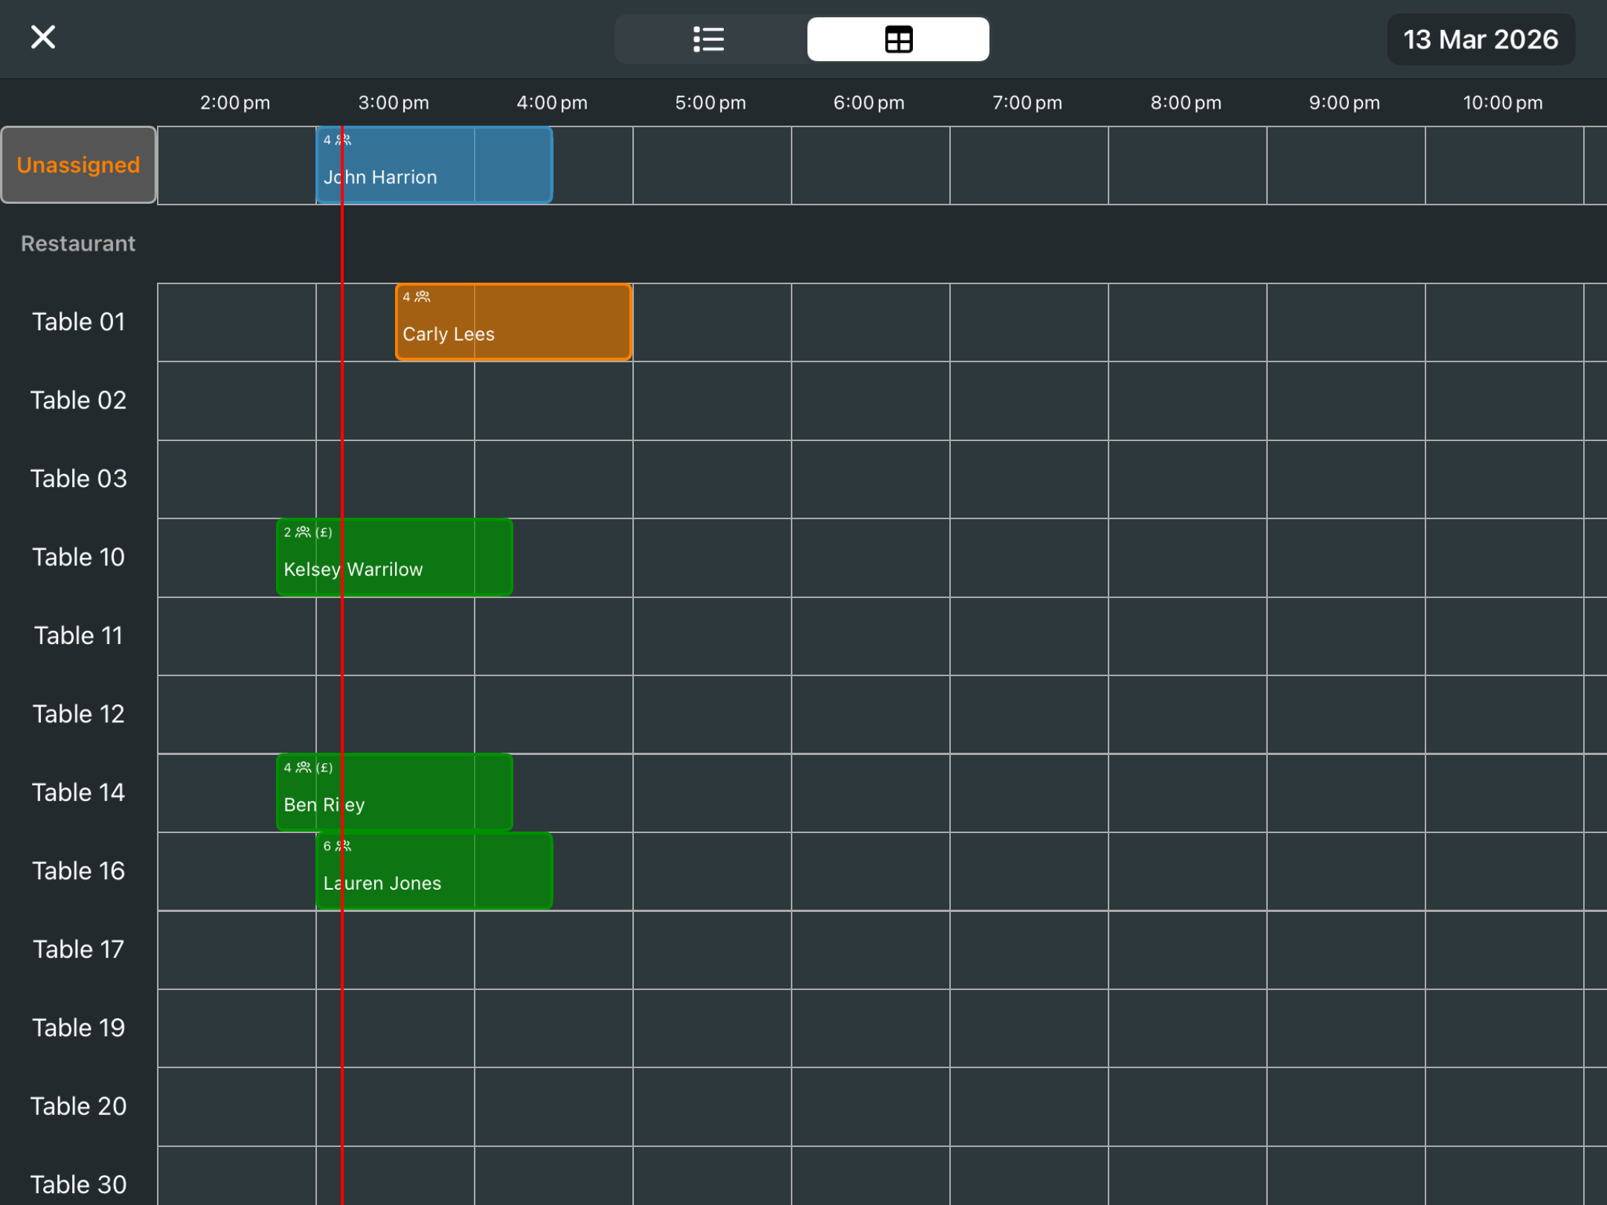Viewport: 1607px width, 1205px height.
Task: Click the Restaurant section header
Action: (78, 244)
